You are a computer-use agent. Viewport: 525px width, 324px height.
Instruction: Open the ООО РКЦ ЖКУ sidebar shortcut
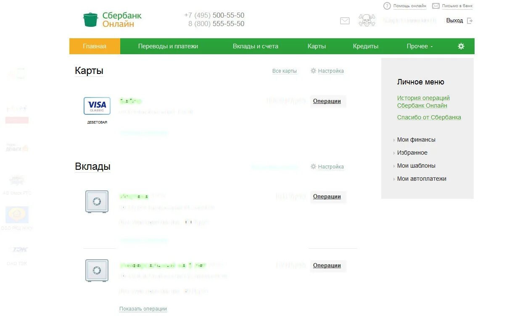point(17,219)
